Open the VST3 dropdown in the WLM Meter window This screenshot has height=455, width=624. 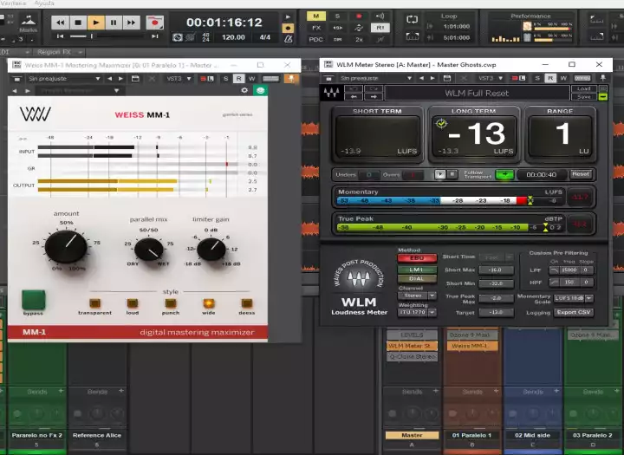[x=501, y=78]
